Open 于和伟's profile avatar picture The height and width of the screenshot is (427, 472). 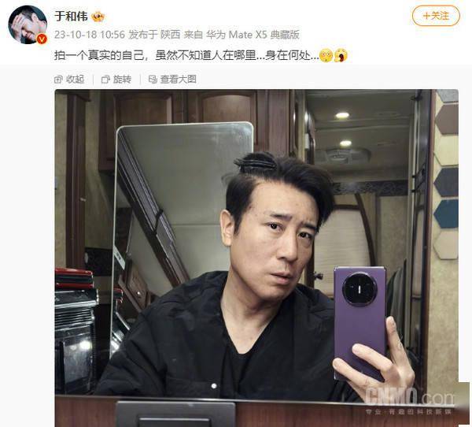[28, 24]
